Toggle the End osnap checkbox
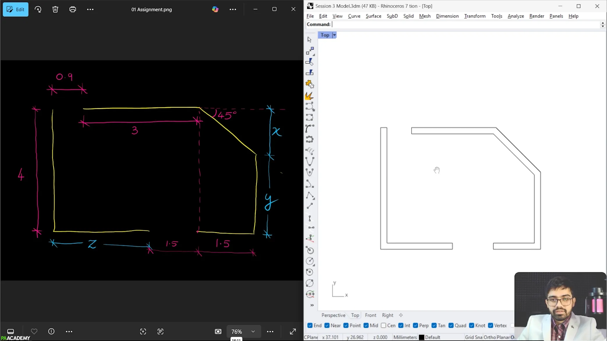This screenshot has width=607, height=341. 310,325
